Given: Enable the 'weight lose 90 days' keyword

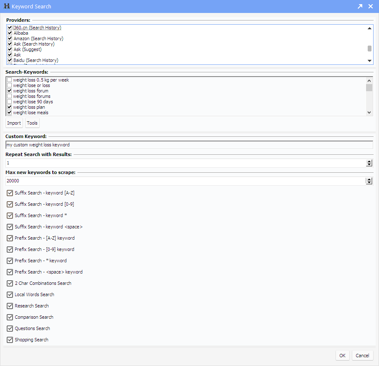Looking at the screenshot, I should (9, 102).
